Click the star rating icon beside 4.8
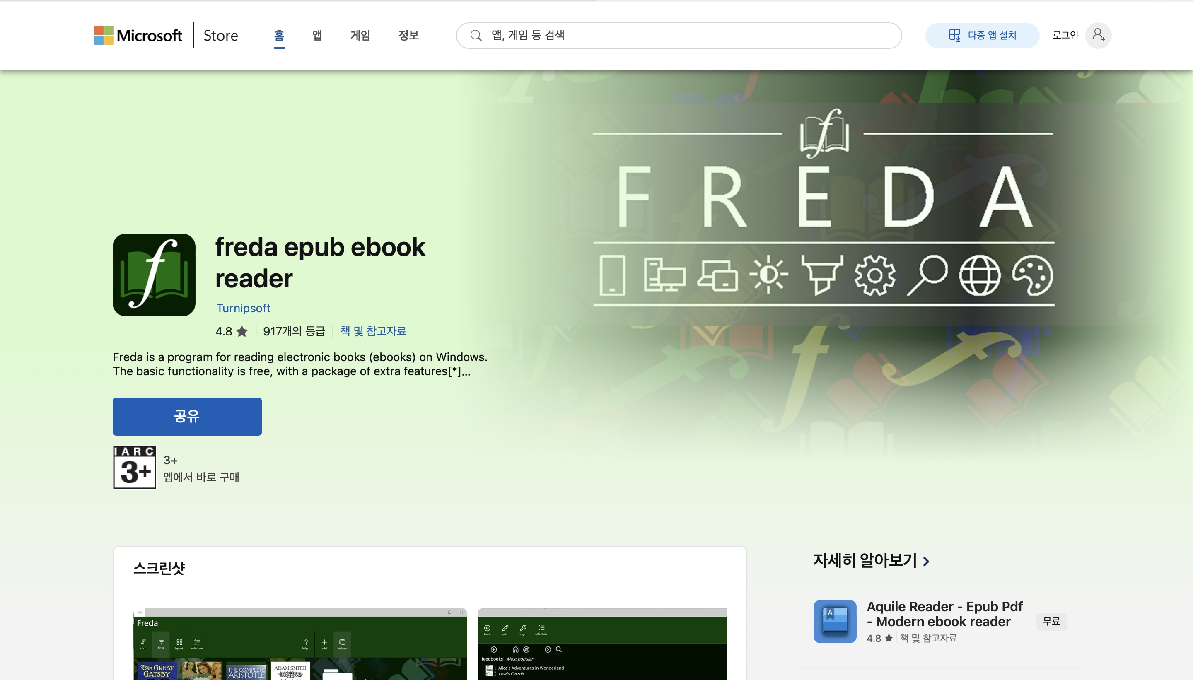The image size is (1193, 680). tap(242, 332)
